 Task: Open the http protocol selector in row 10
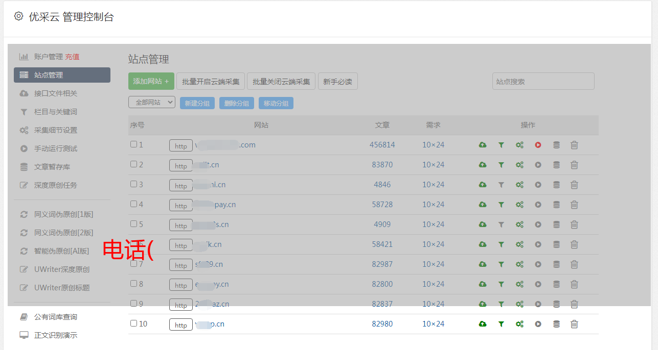181,325
